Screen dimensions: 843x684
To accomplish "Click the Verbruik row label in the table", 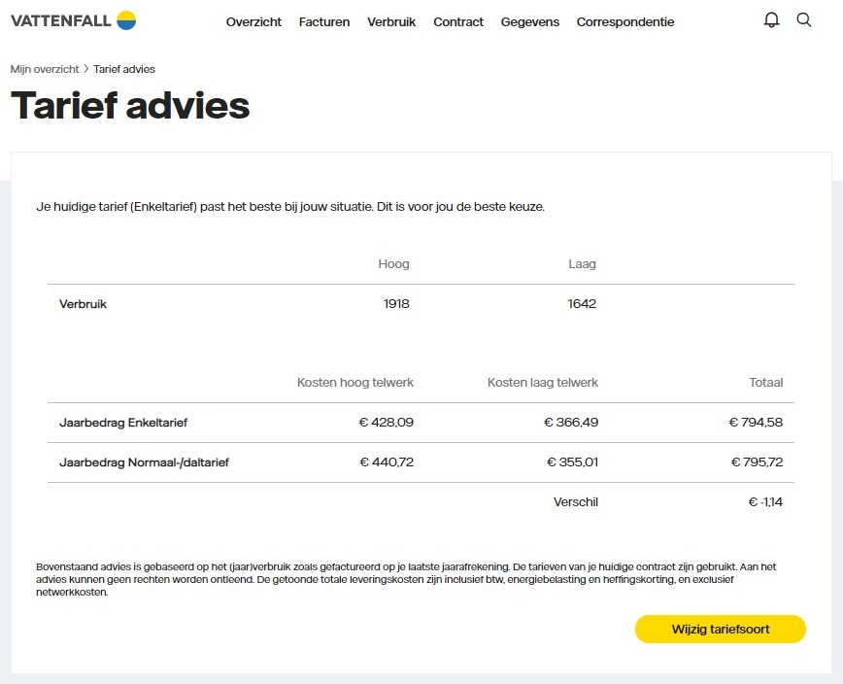I will [84, 304].
